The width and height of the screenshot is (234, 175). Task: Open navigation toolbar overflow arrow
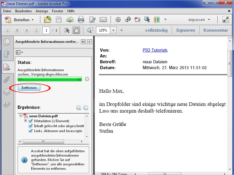tap(121, 30)
